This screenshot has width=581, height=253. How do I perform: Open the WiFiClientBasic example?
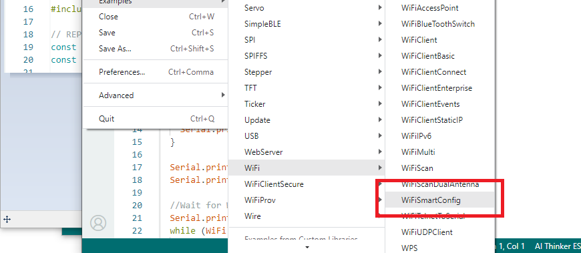click(x=440, y=56)
